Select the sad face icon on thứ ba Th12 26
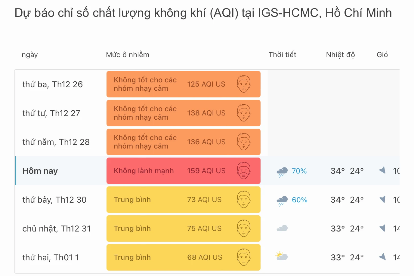 tap(244, 84)
